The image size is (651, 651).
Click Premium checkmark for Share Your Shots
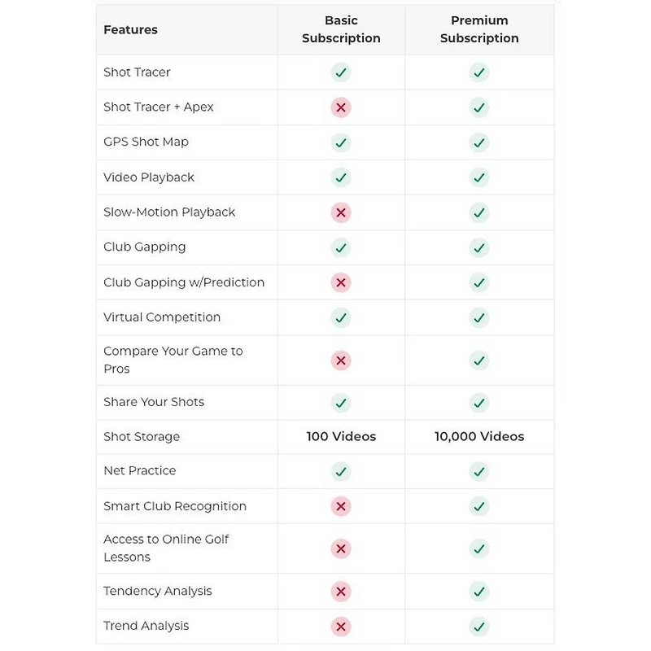(479, 403)
